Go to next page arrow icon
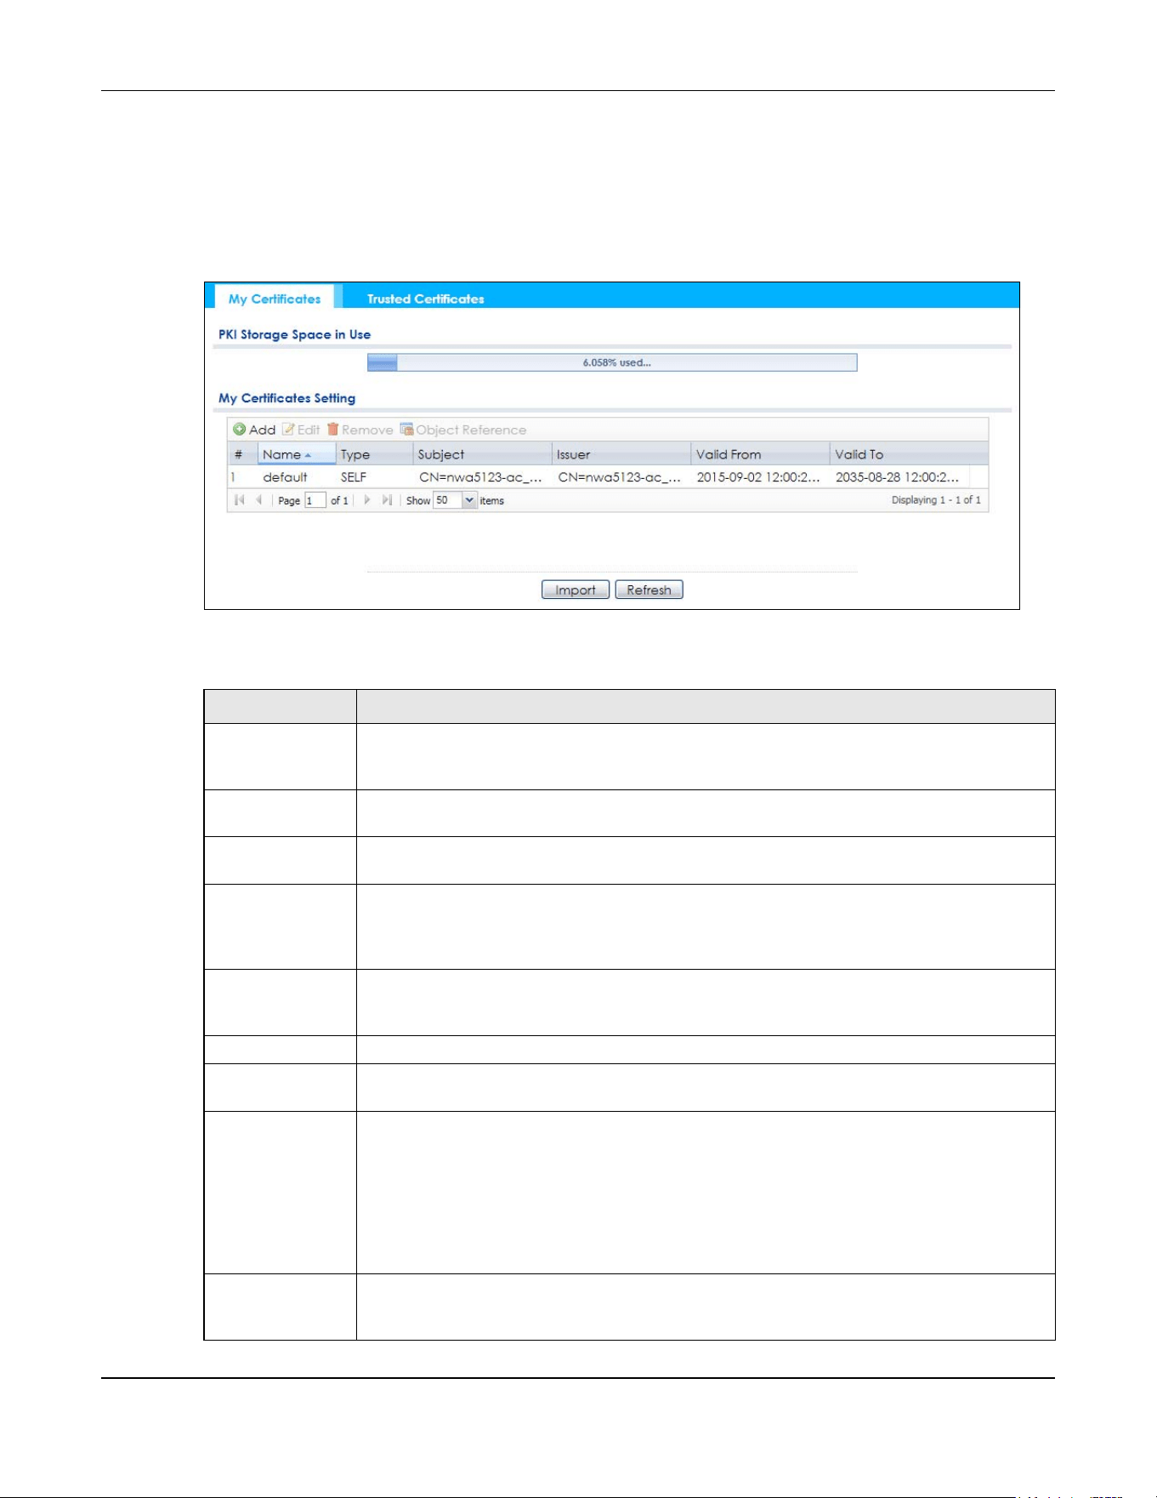Image resolution: width=1157 pixels, height=1498 pixels. [367, 500]
